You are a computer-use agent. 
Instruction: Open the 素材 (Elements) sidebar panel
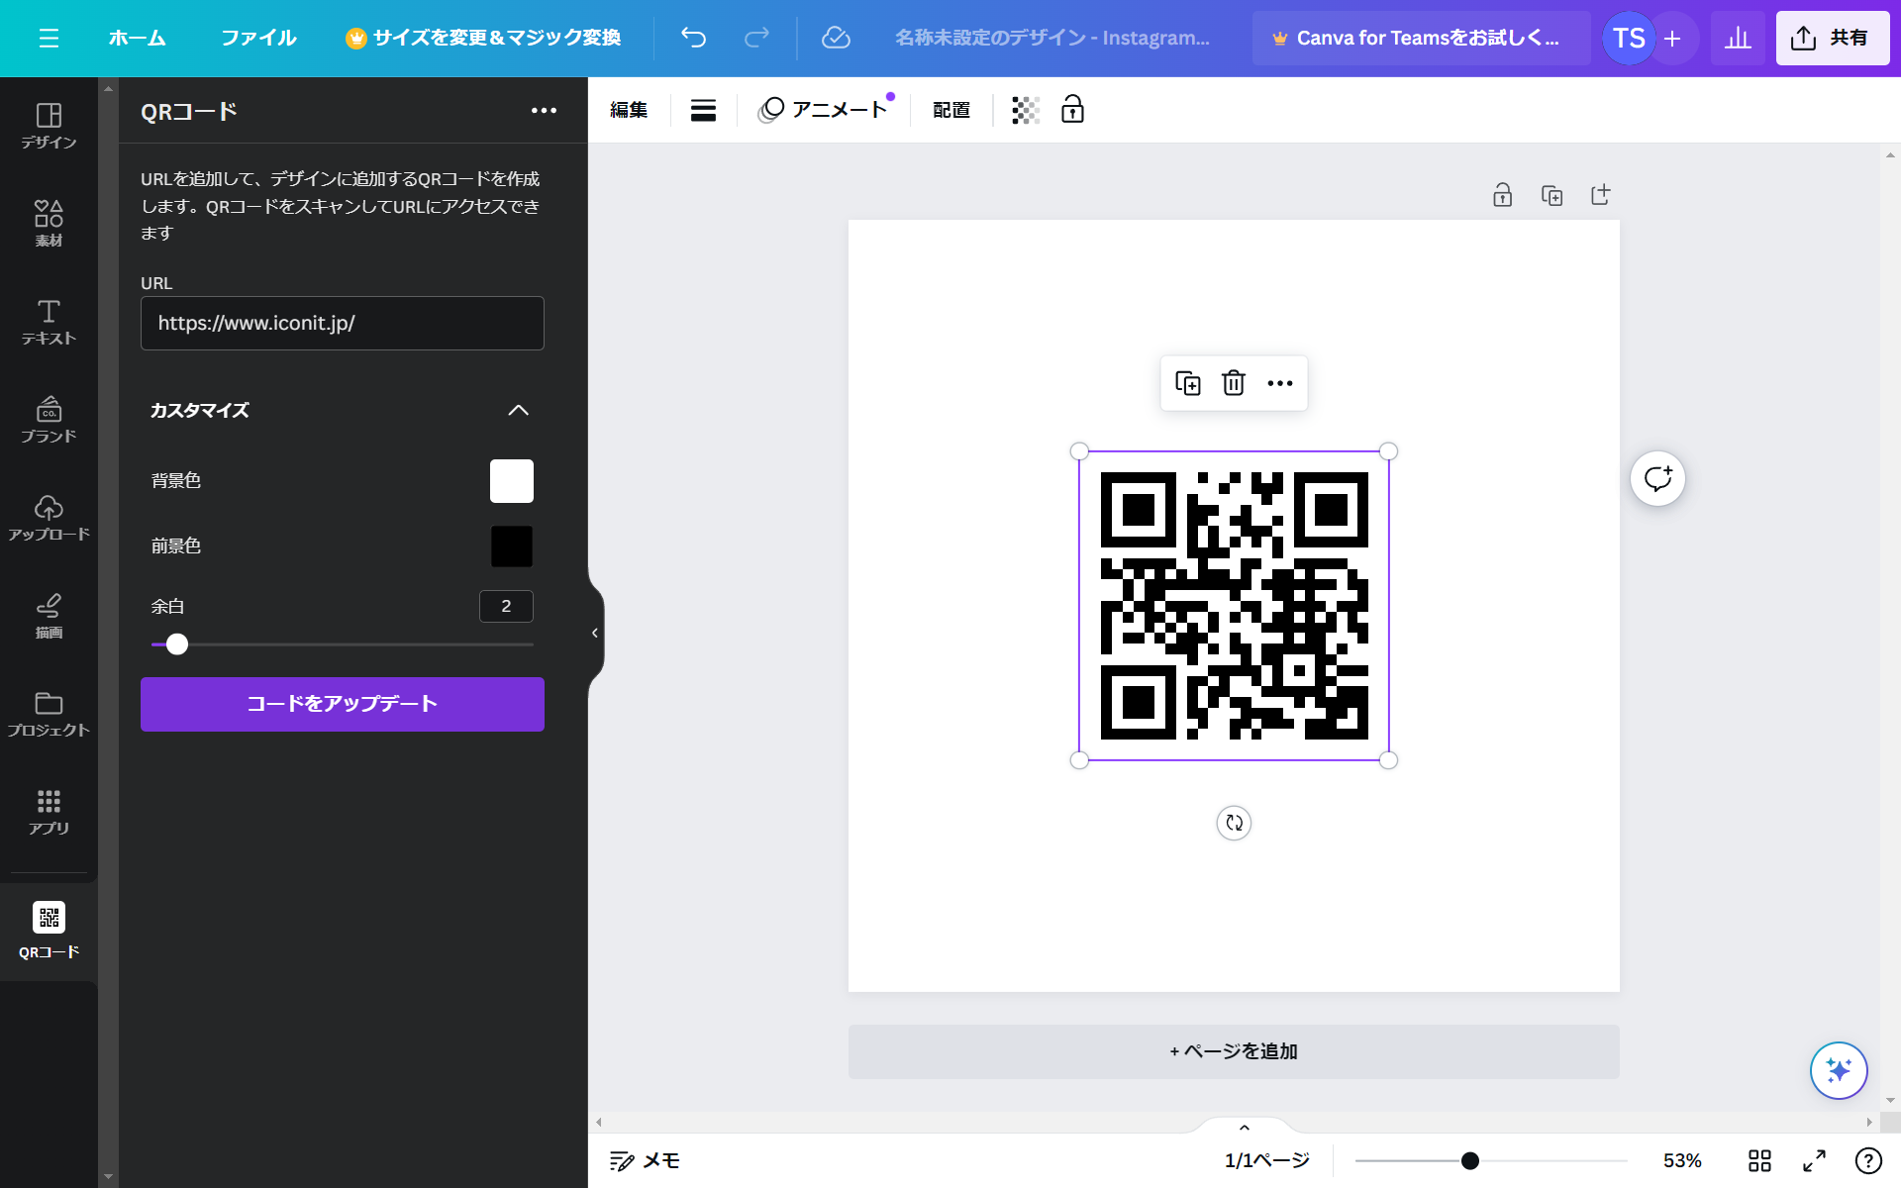point(49,223)
